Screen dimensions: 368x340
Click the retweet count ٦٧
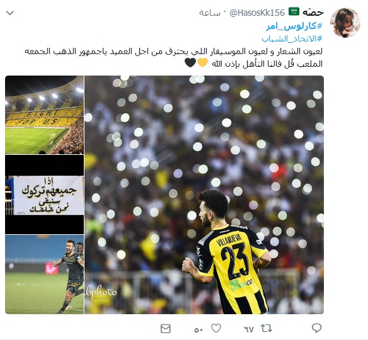[x=249, y=329]
